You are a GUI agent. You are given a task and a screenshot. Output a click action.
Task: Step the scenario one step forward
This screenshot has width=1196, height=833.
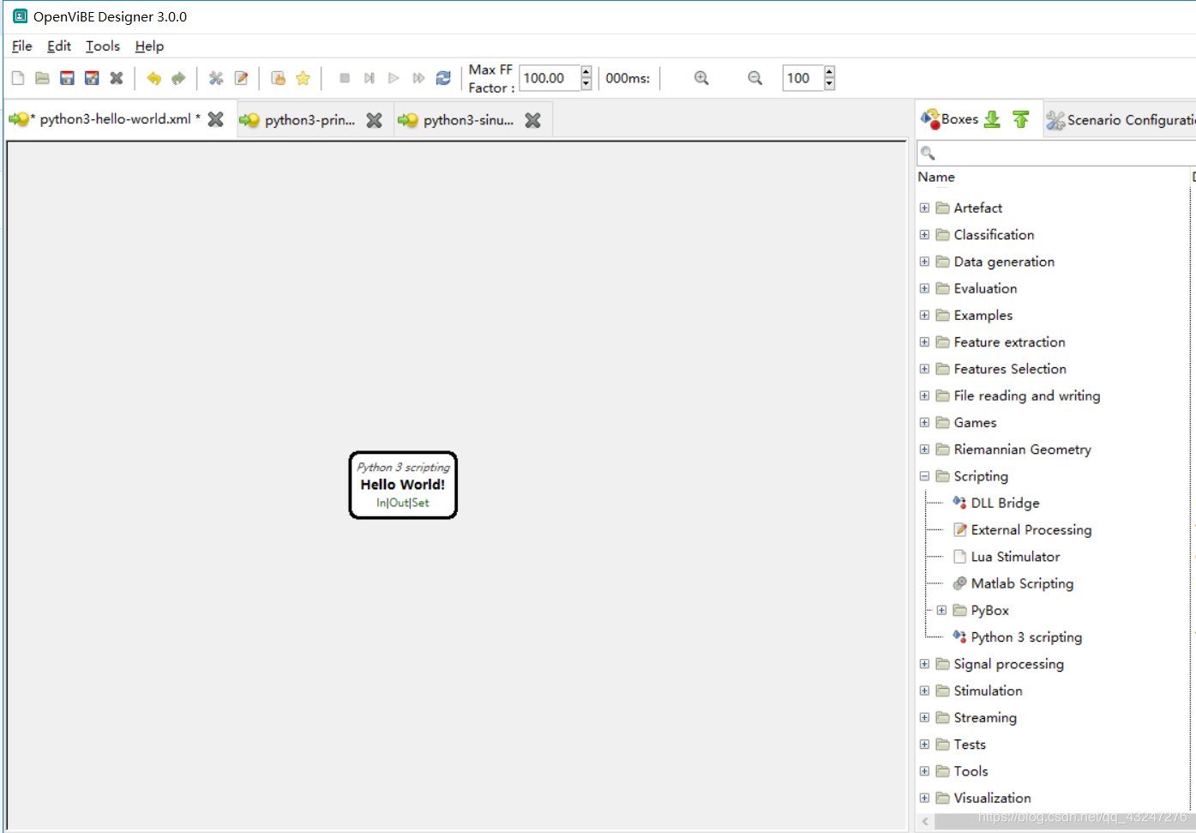pos(370,78)
